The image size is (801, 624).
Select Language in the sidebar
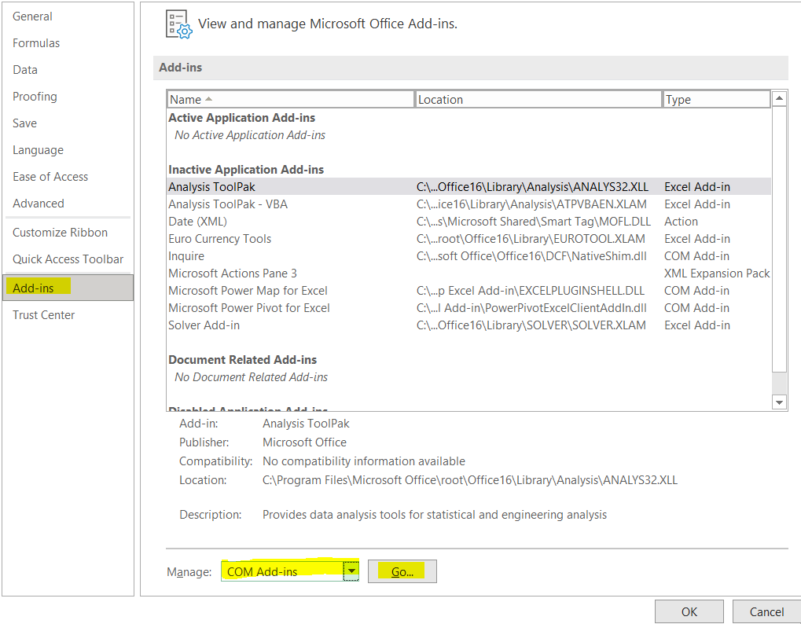(39, 150)
